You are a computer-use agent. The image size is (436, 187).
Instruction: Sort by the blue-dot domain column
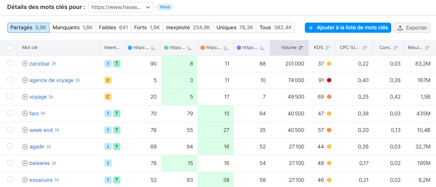point(153,48)
